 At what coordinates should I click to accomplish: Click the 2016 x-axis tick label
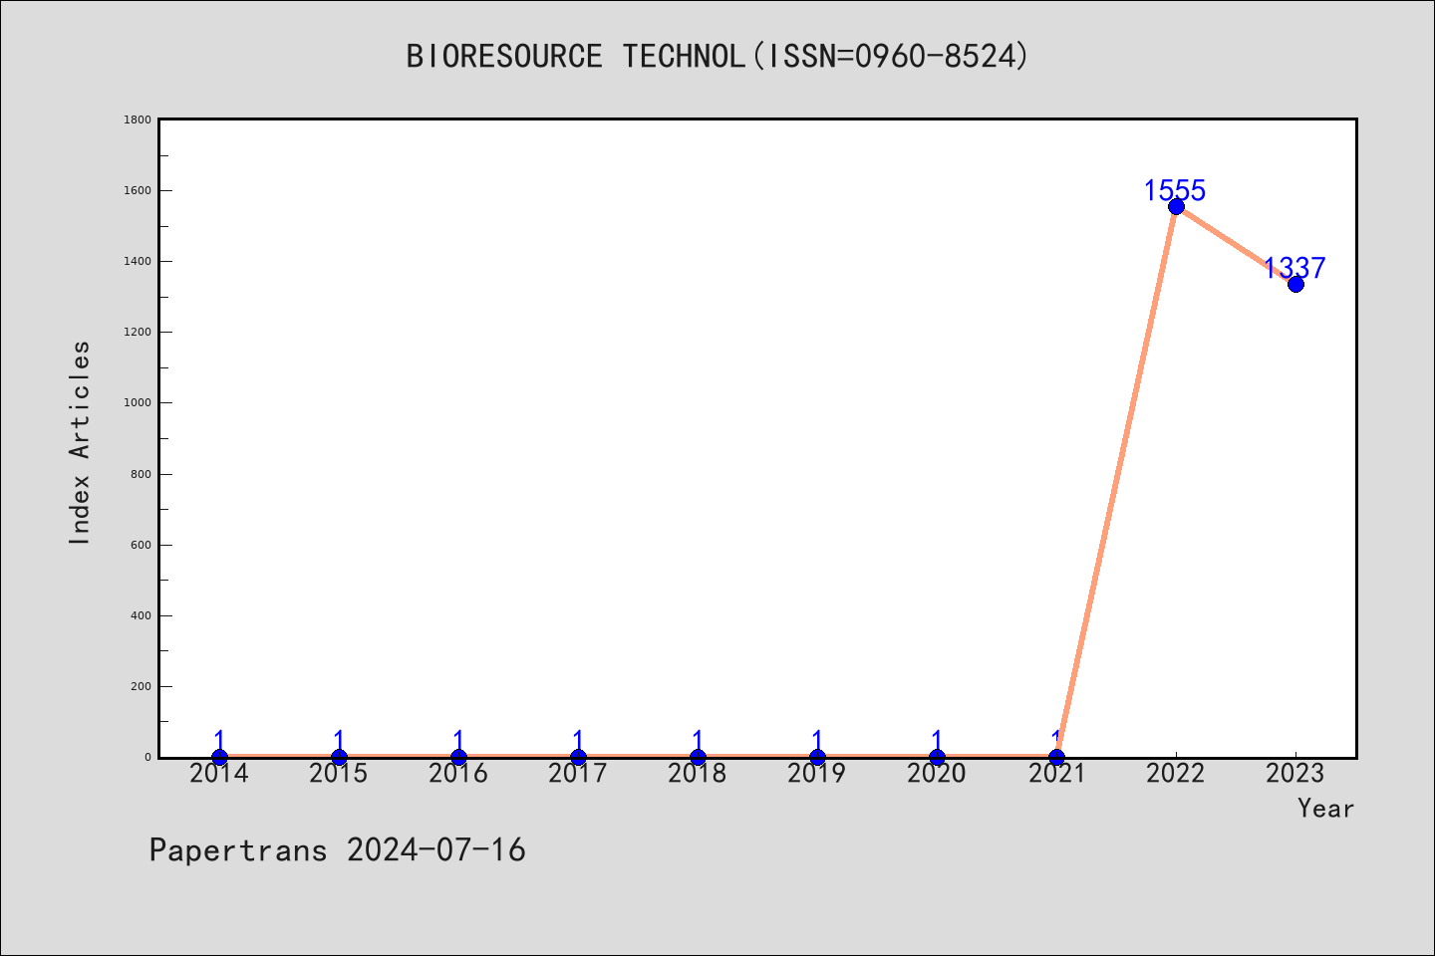(x=458, y=774)
